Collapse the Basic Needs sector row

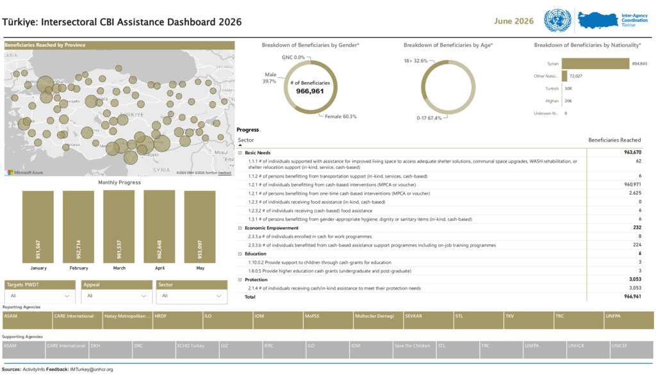pyautogui.click(x=240, y=153)
